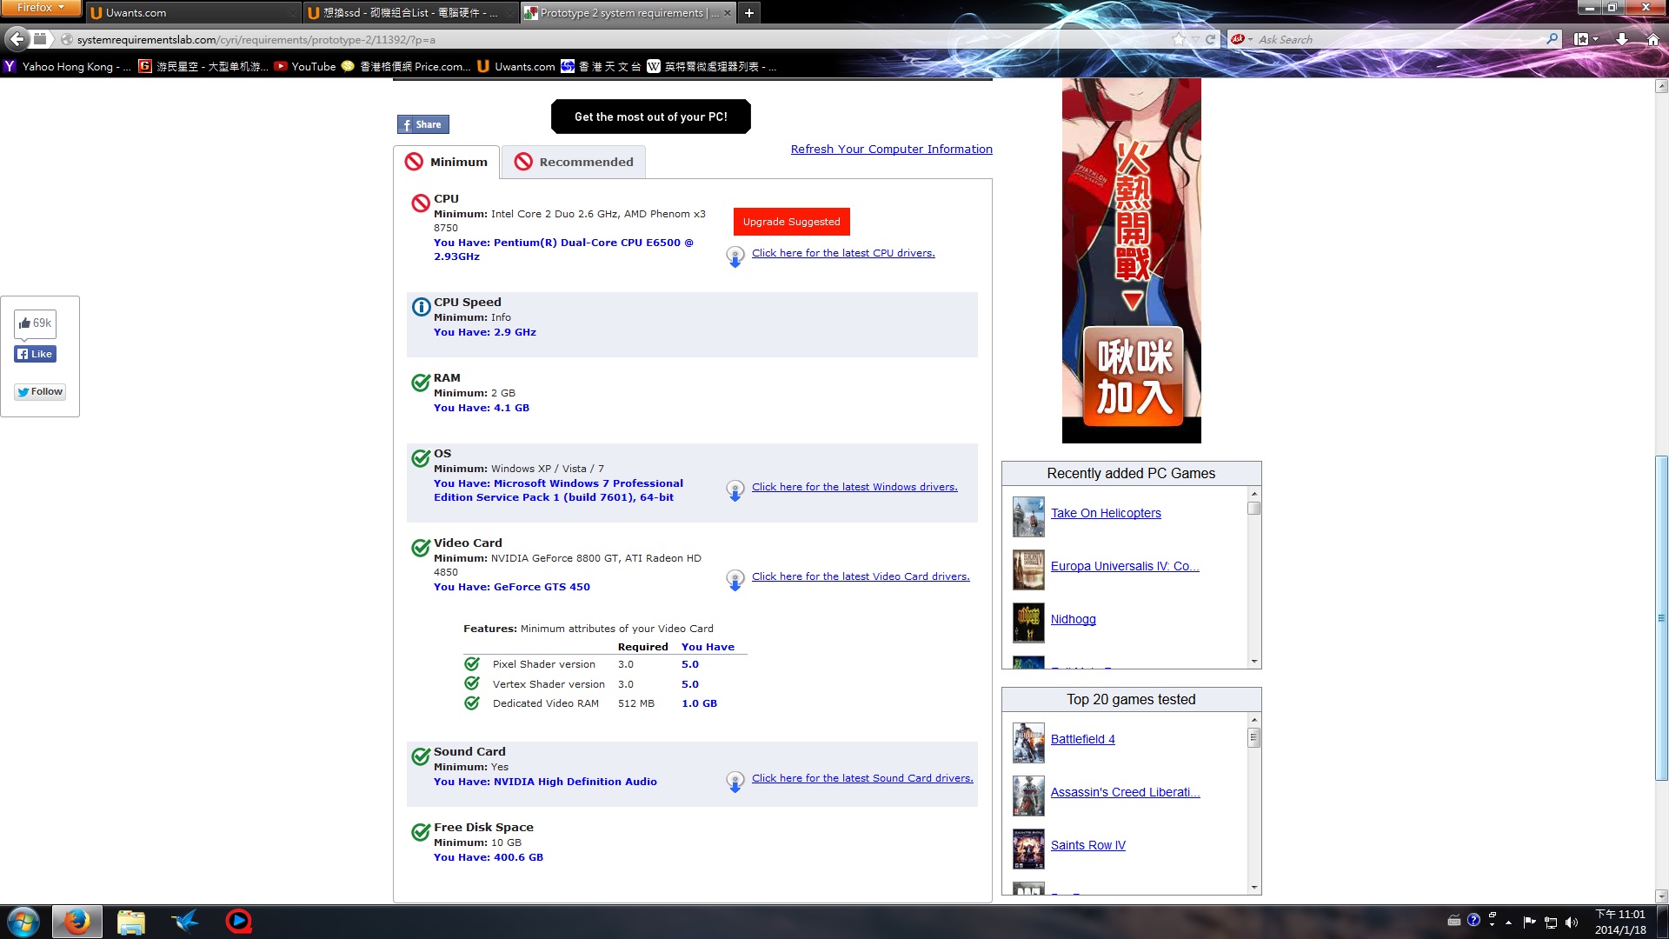The width and height of the screenshot is (1669, 939).
Task: Open the Take On Helicopters link
Action: tap(1106, 513)
